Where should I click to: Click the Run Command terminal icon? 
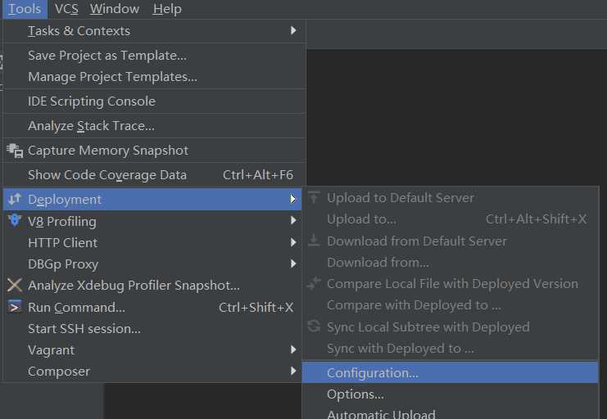pyautogui.click(x=15, y=307)
